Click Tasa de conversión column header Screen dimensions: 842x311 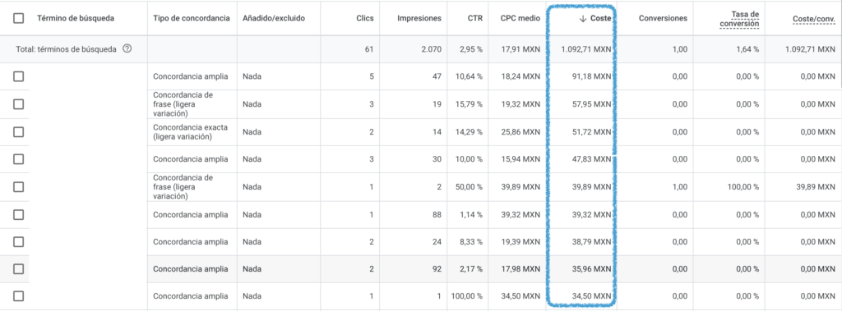[x=739, y=19]
